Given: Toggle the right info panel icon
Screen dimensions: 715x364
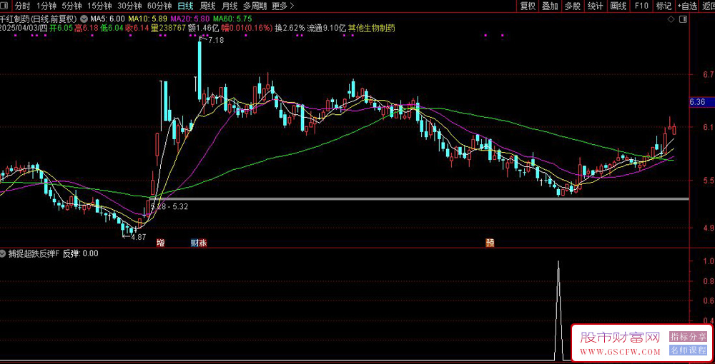Looking at the screenshot, I should 683,19.
